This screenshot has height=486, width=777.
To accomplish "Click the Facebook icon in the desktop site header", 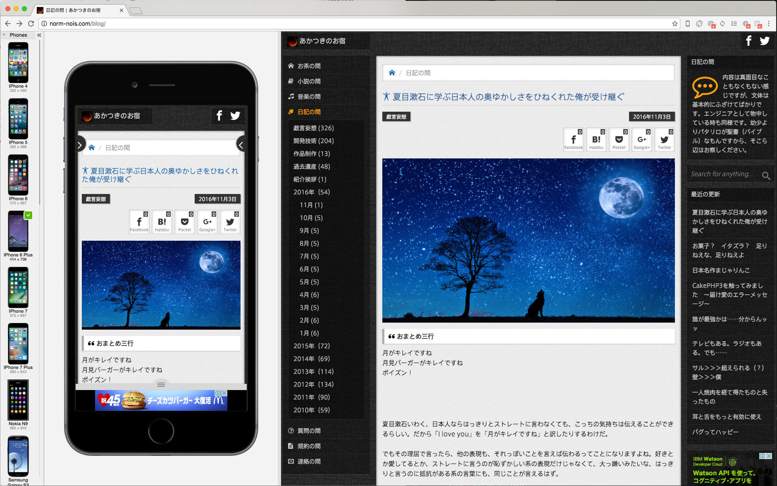I will click(x=748, y=41).
